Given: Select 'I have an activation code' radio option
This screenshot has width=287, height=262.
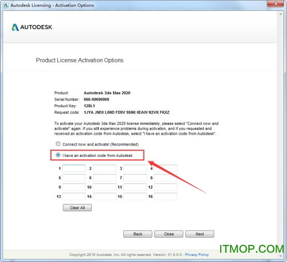Looking at the screenshot, I should point(58,155).
